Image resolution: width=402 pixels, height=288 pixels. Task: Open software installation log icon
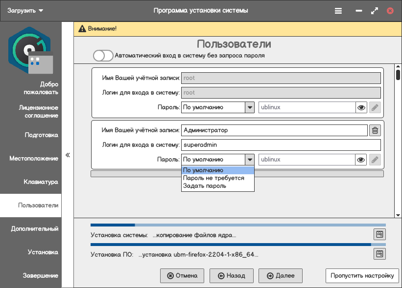pyautogui.click(x=379, y=254)
